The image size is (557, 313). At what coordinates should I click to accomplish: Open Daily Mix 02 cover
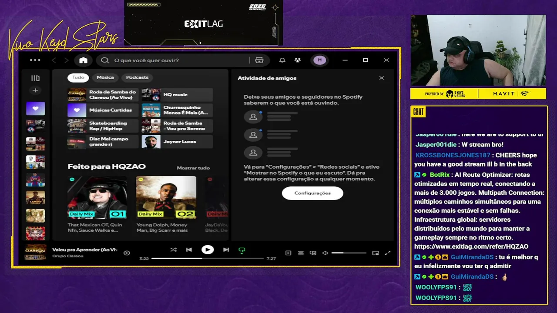click(x=166, y=197)
